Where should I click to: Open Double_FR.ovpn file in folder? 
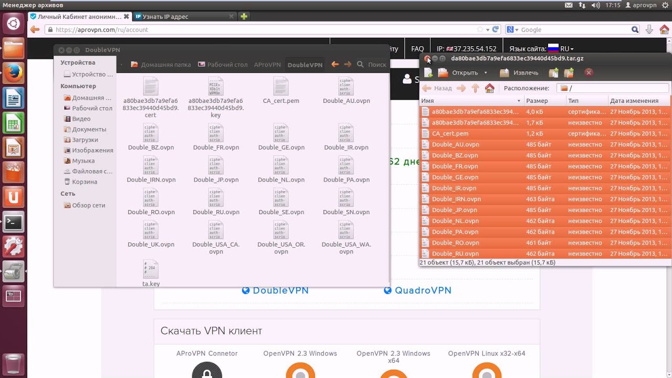216,137
